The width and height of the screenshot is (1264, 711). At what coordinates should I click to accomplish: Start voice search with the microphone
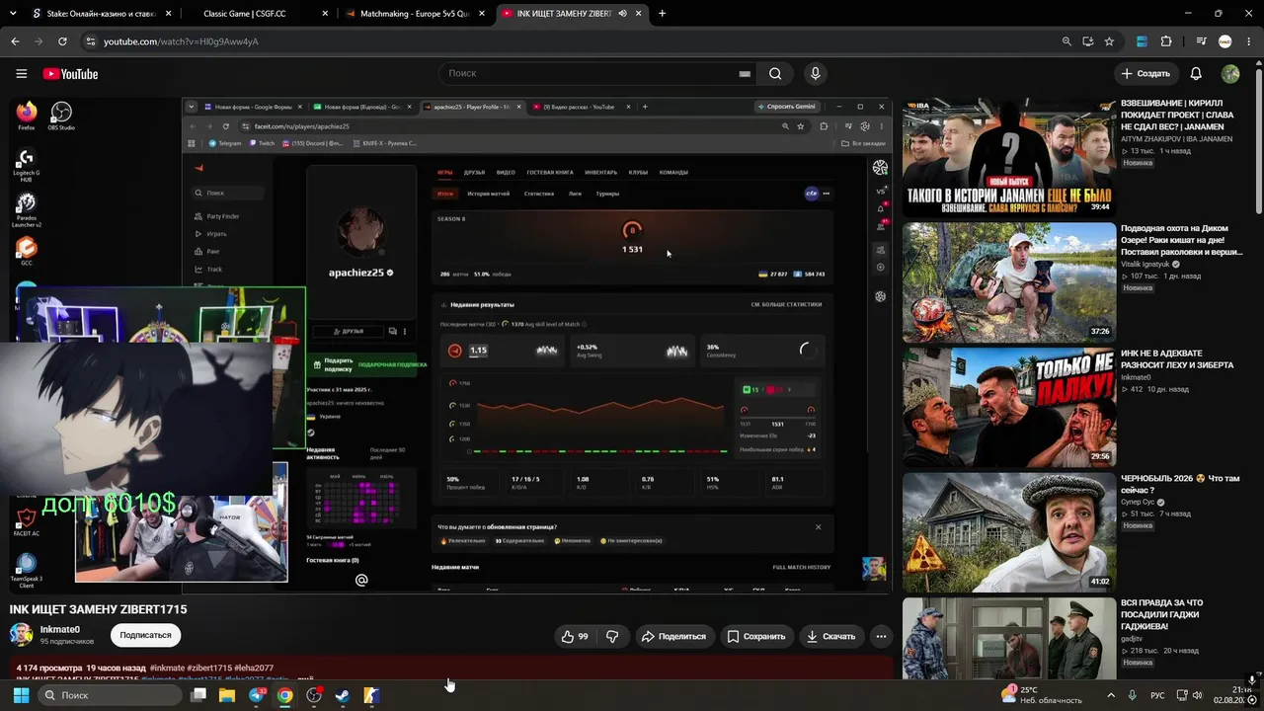click(x=815, y=74)
